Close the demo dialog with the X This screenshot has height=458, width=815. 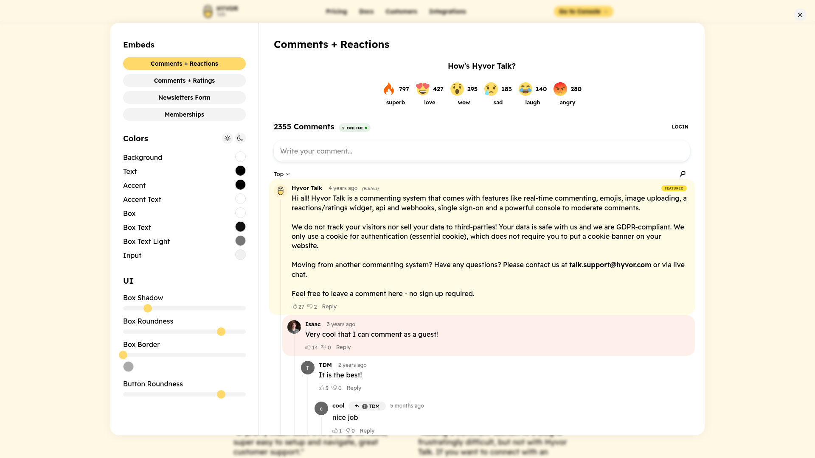pos(800,15)
